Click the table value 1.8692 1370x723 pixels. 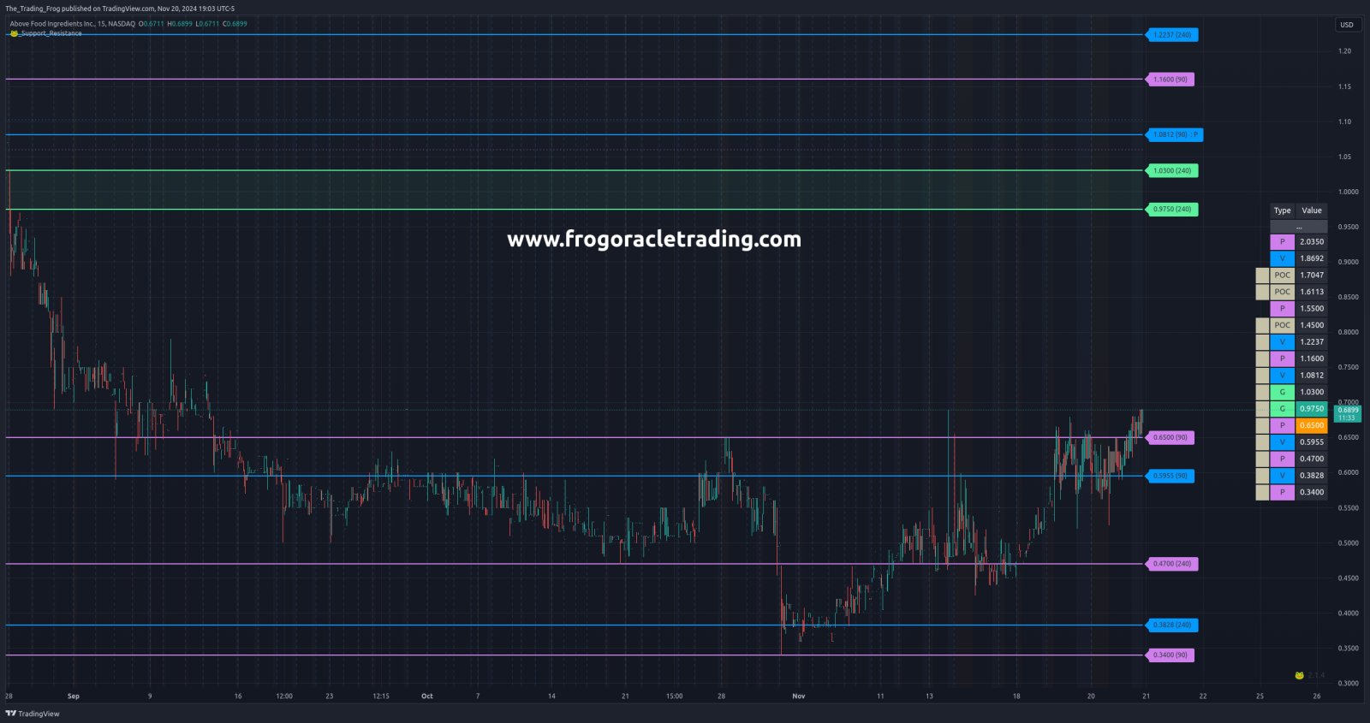(x=1312, y=258)
